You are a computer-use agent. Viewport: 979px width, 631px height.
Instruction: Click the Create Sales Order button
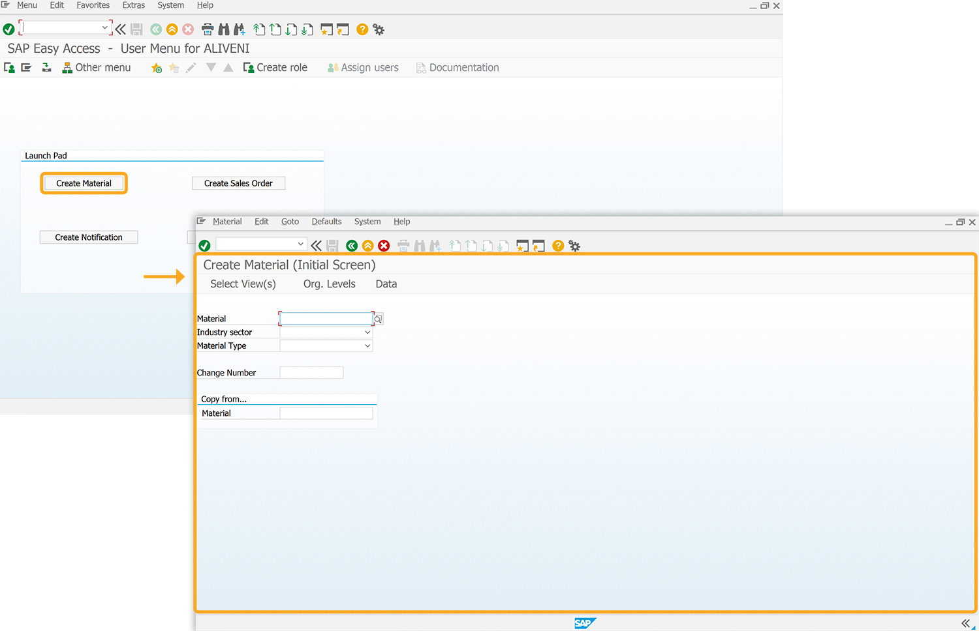pyautogui.click(x=239, y=183)
